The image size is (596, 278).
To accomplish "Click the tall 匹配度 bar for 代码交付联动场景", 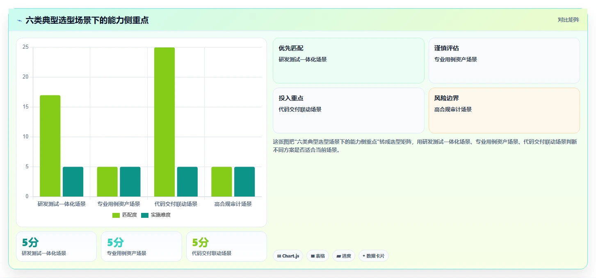I will point(164,122).
